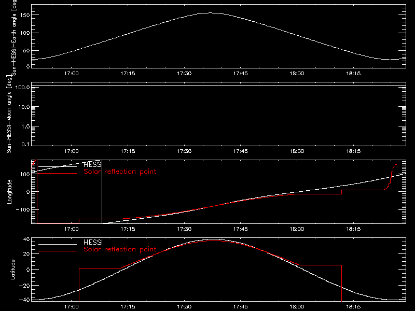Click the -100 tick on Longitude axis

[23, 209]
